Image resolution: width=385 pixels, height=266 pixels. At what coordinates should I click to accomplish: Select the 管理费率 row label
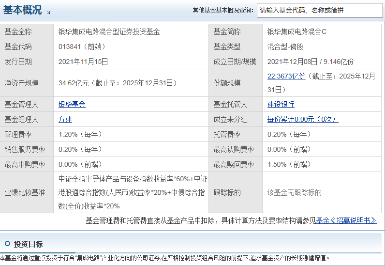(18, 134)
